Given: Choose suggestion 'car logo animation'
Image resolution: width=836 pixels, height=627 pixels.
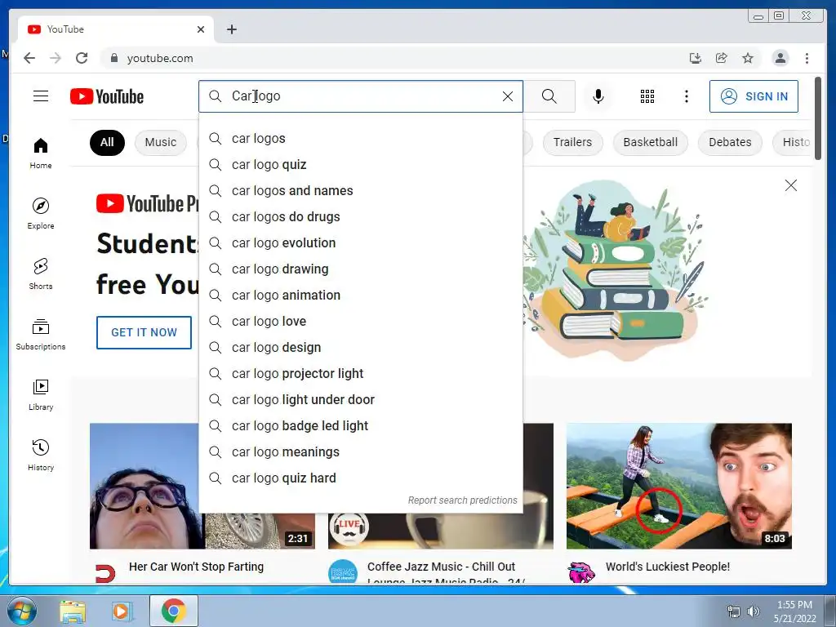Looking at the screenshot, I should [x=361, y=296].
